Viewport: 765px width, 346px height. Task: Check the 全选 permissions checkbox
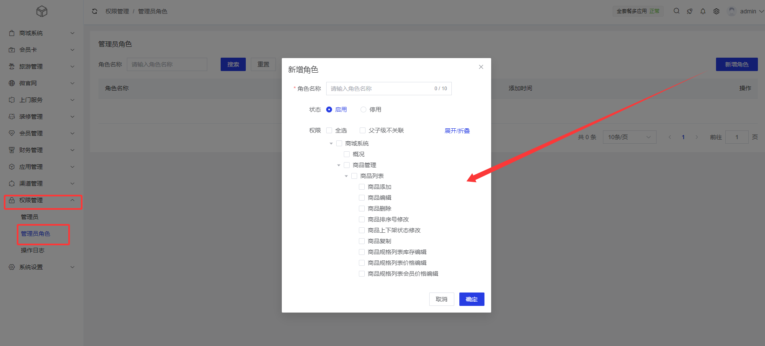[329, 130]
